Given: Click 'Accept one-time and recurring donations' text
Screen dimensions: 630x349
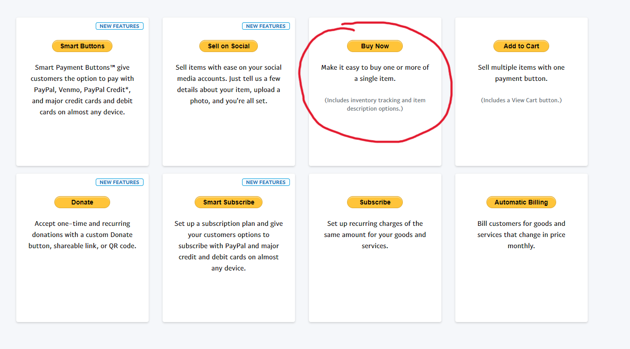Looking at the screenshot, I should tap(82, 235).
